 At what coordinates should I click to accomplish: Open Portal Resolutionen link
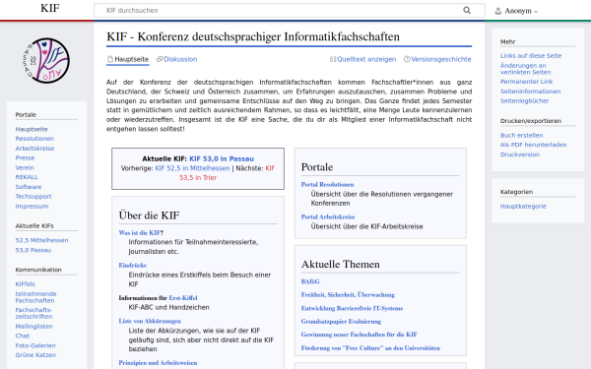coord(327,185)
